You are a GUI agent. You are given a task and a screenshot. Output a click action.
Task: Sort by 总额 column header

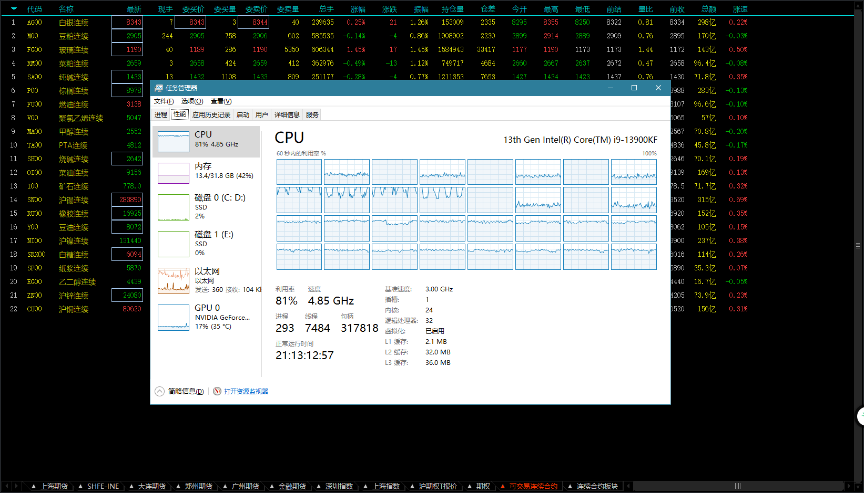point(709,9)
